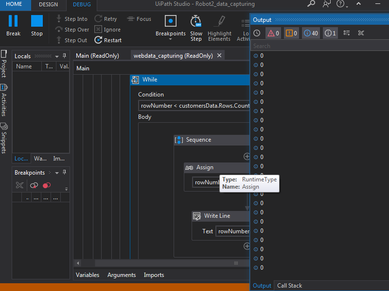Stop the running debug session

[x=37, y=26]
